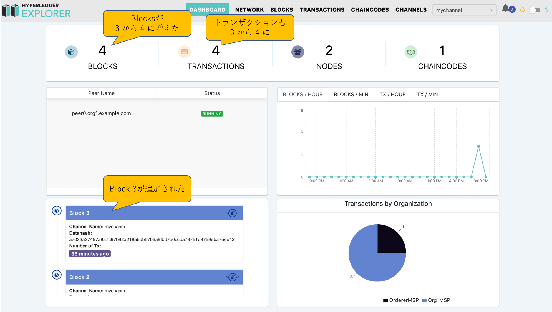This screenshot has height=312, width=552.
Task: Switch to the TX / HOUR tab
Action: click(392, 94)
